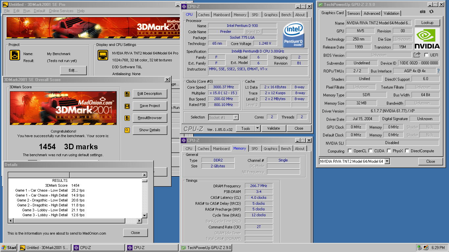Image resolution: width=449 pixels, height=252 pixels.
Task: Select the Game 2 - Dragothic - Low Detail row
Action: 75,200
